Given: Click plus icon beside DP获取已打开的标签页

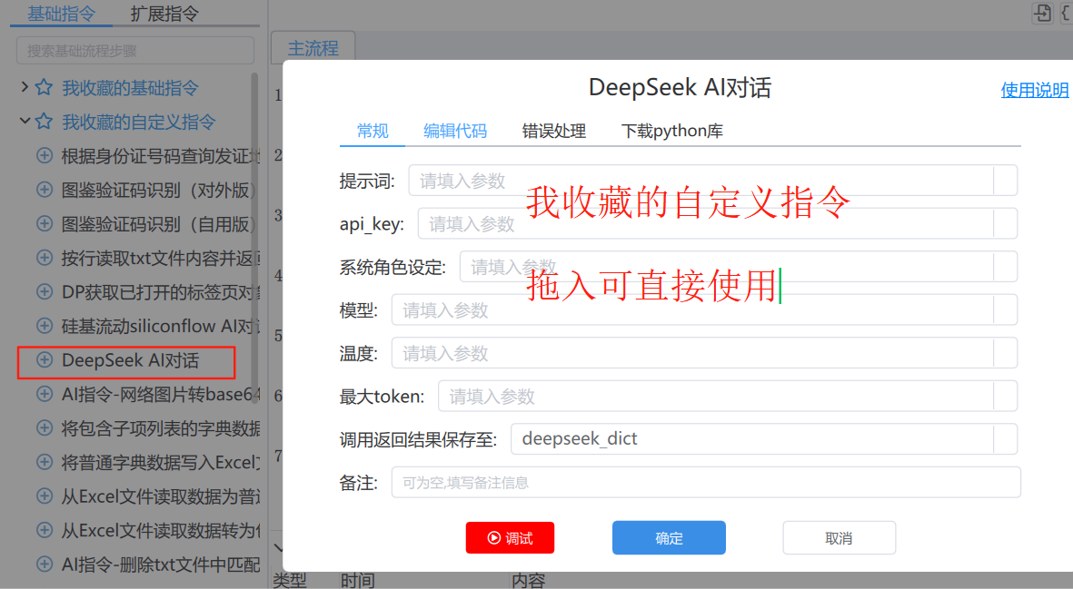Looking at the screenshot, I should pos(45,291).
